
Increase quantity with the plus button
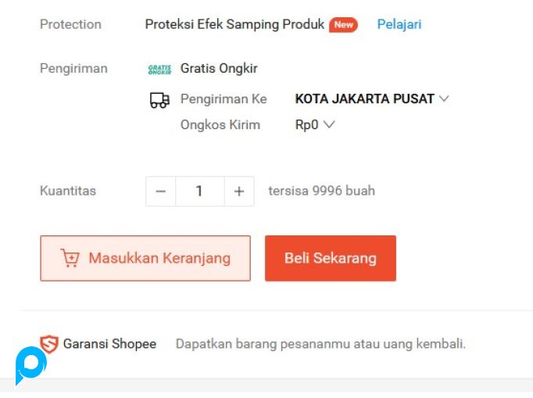click(239, 191)
